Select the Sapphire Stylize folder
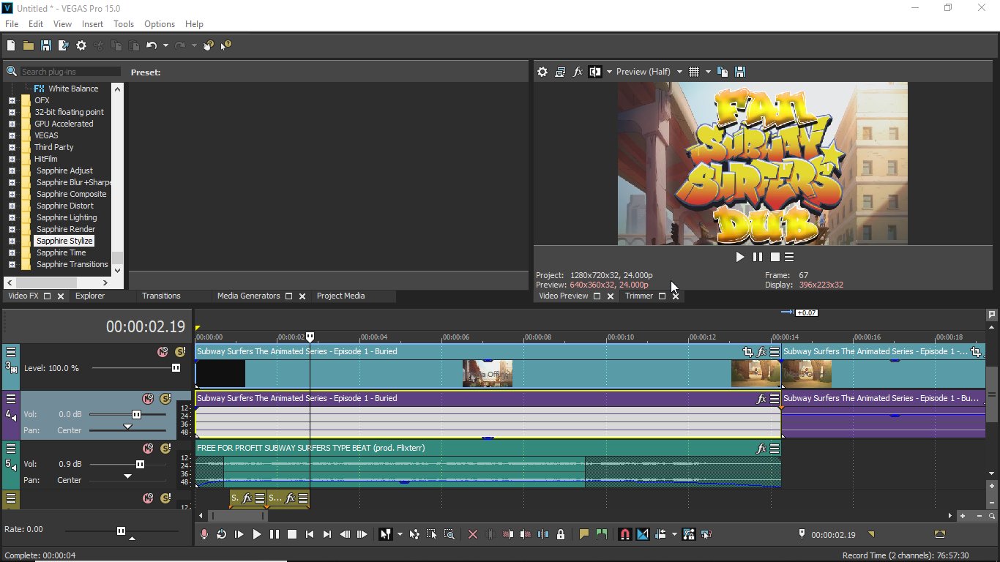Image resolution: width=1000 pixels, height=562 pixels. point(64,241)
